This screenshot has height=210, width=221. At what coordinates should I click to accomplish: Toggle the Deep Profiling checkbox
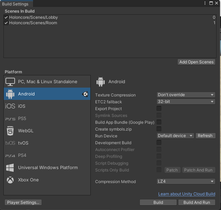[159, 156]
